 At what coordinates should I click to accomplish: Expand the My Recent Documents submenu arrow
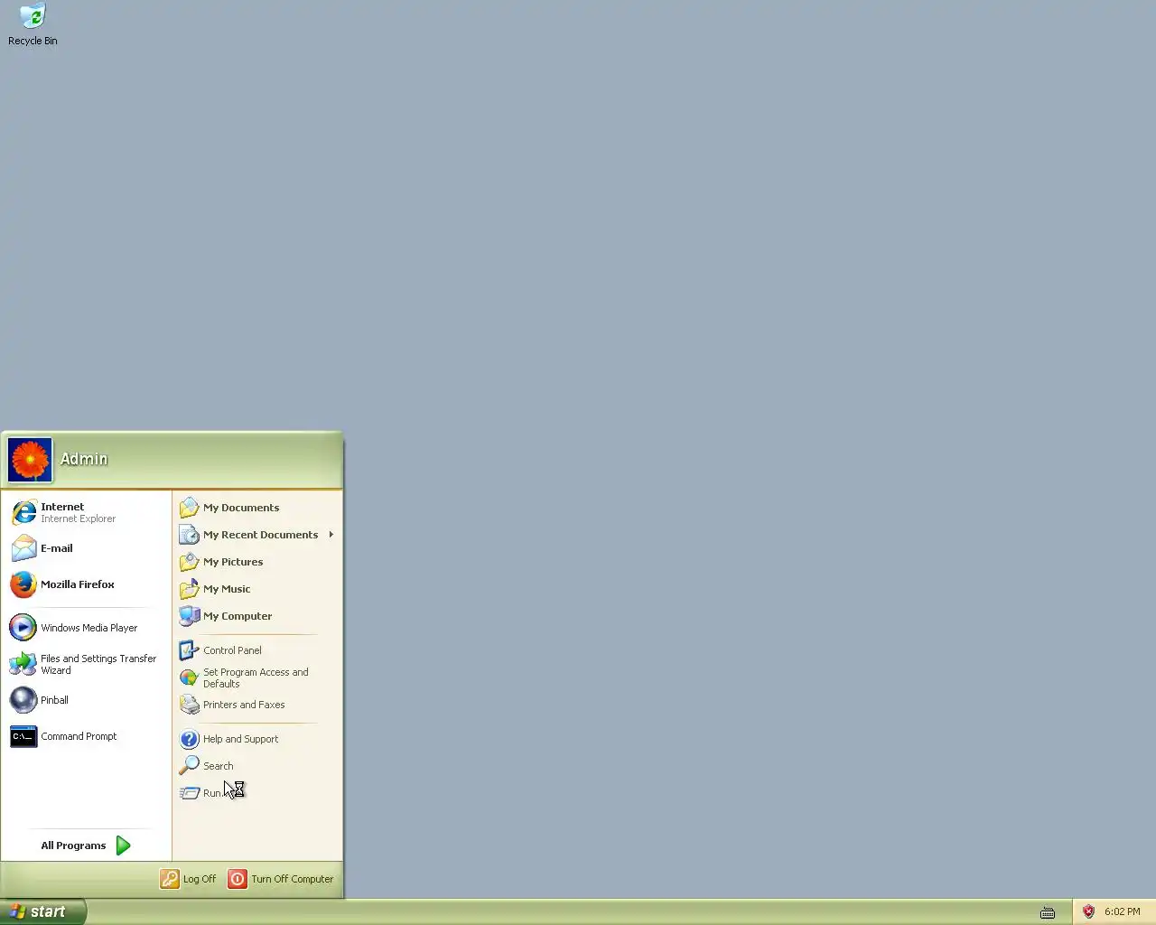[331, 535]
